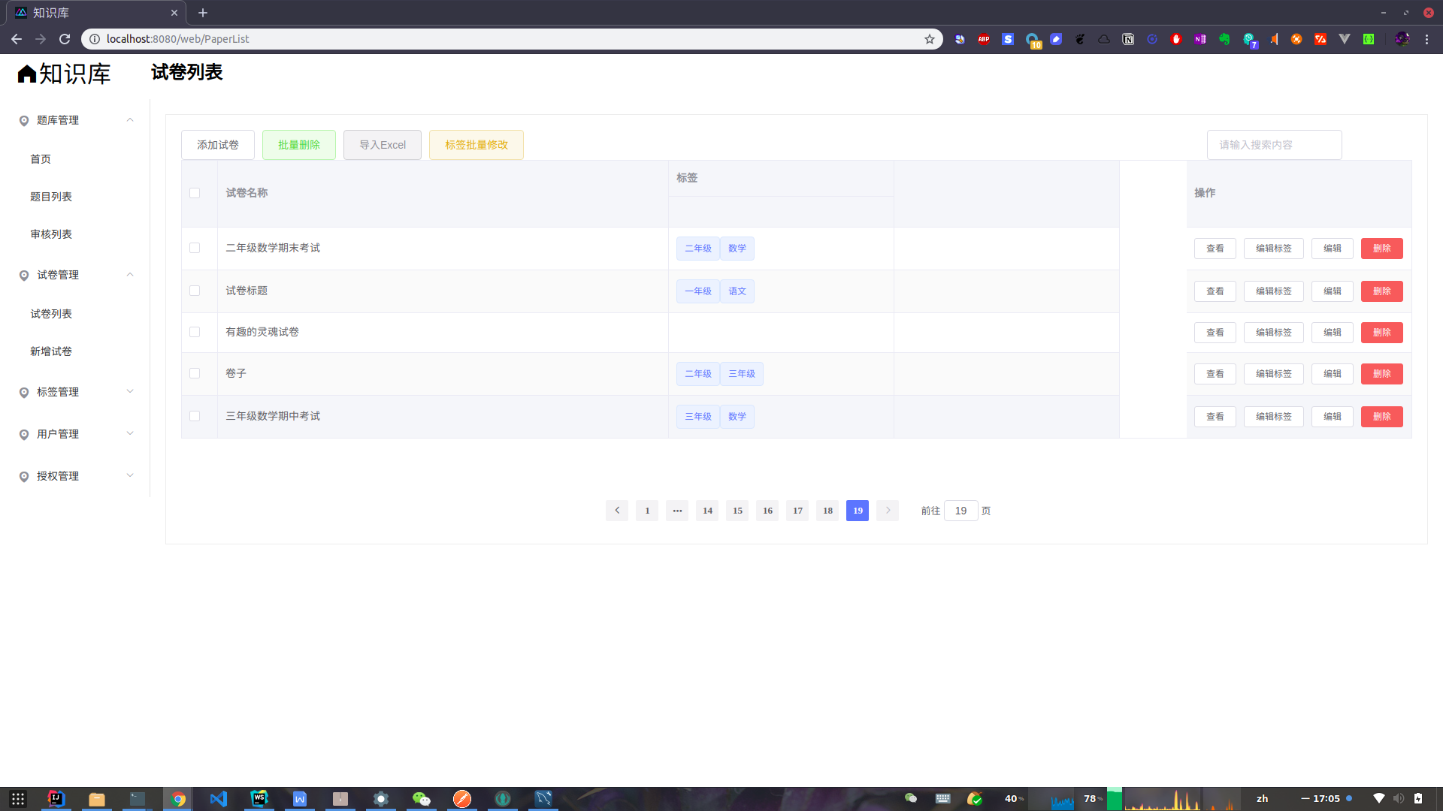Click the browser reload icon
The height and width of the screenshot is (811, 1443).
click(65, 39)
